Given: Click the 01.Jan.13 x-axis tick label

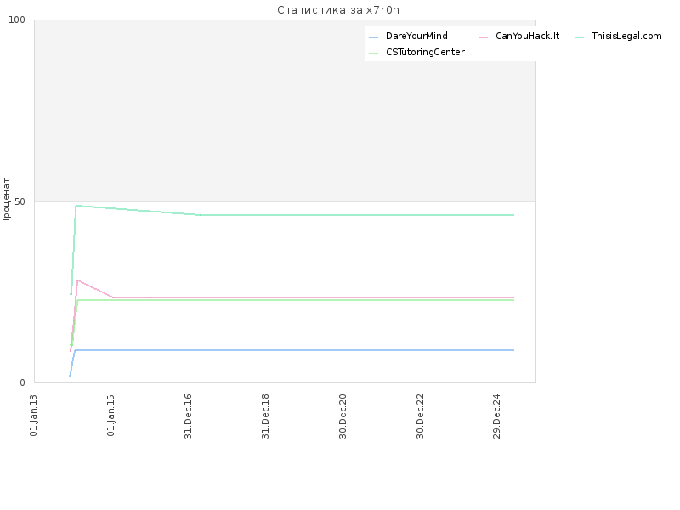Looking at the screenshot, I should pos(33,416).
